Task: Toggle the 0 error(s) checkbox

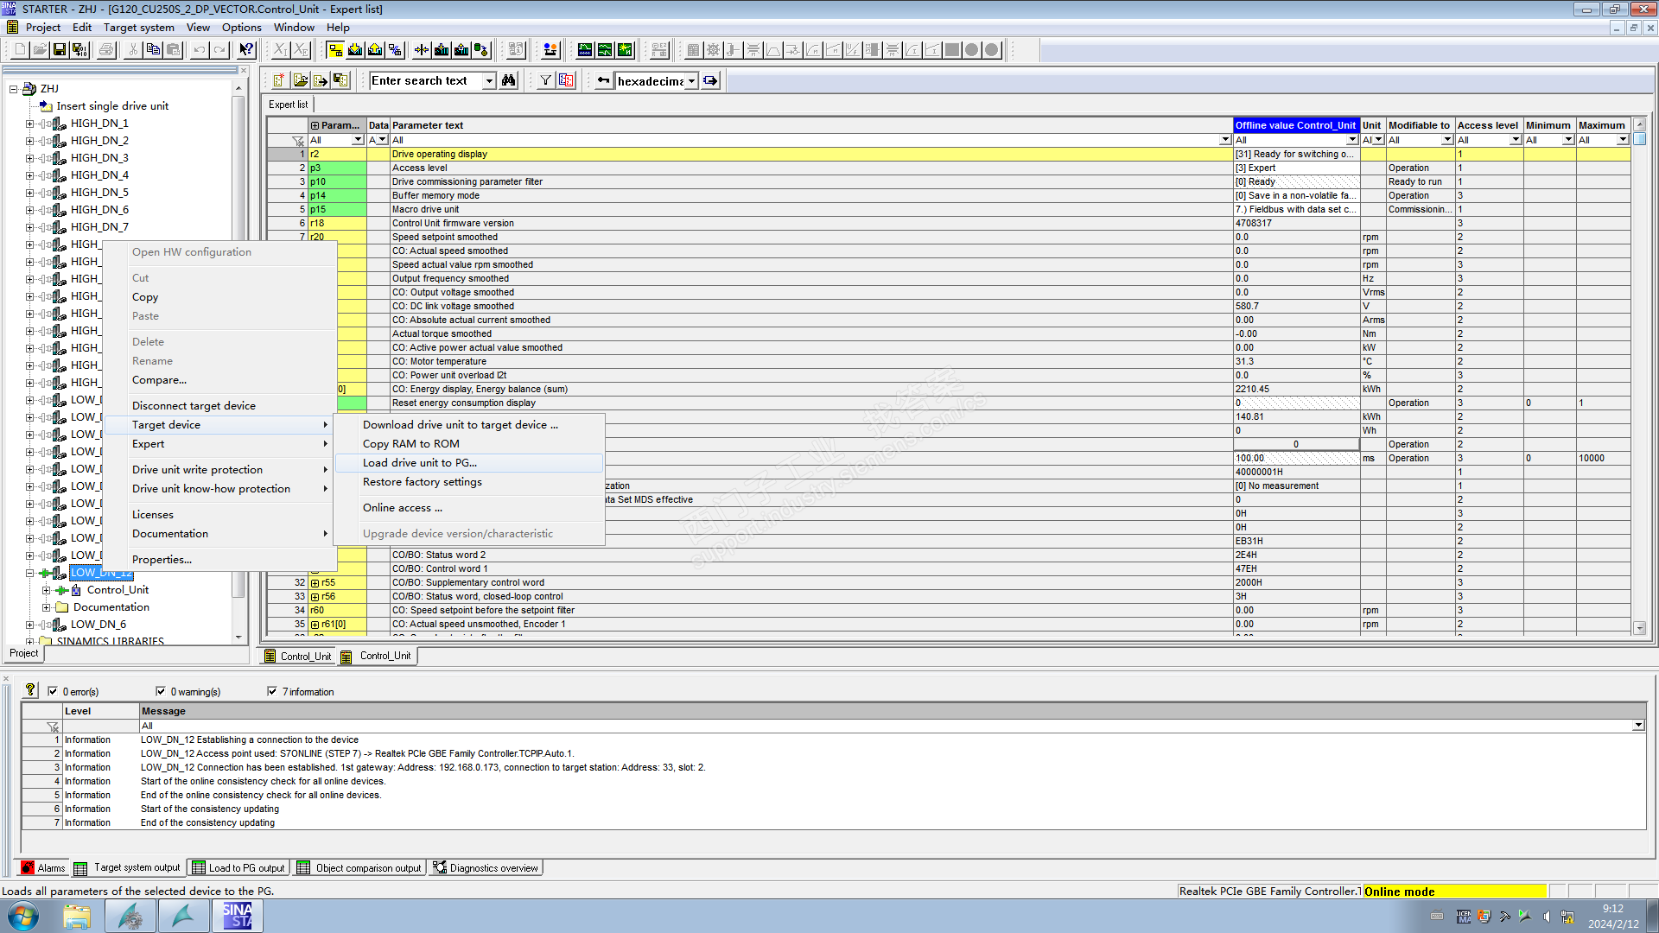Action: point(53,691)
